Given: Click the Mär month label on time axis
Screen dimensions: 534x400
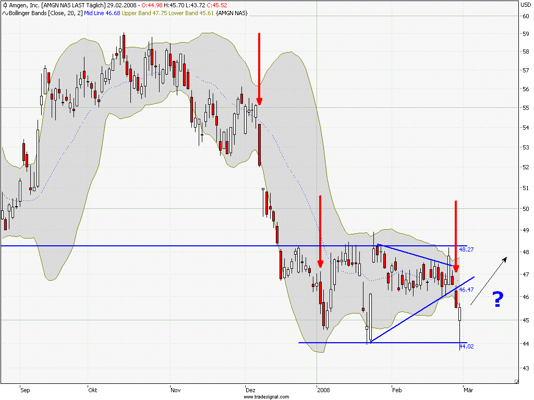Looking at the screenshot, I should tap(468, 390).
